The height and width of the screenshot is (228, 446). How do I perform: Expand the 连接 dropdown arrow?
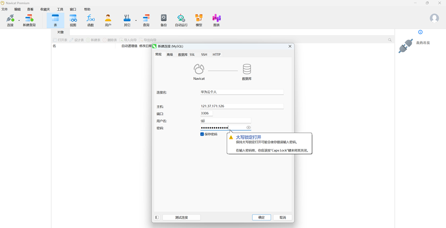(x=19, y=20)
